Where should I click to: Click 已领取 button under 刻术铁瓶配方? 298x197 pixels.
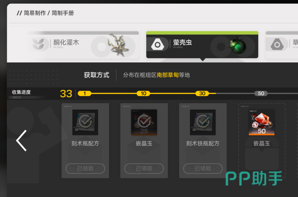[203, 168]
